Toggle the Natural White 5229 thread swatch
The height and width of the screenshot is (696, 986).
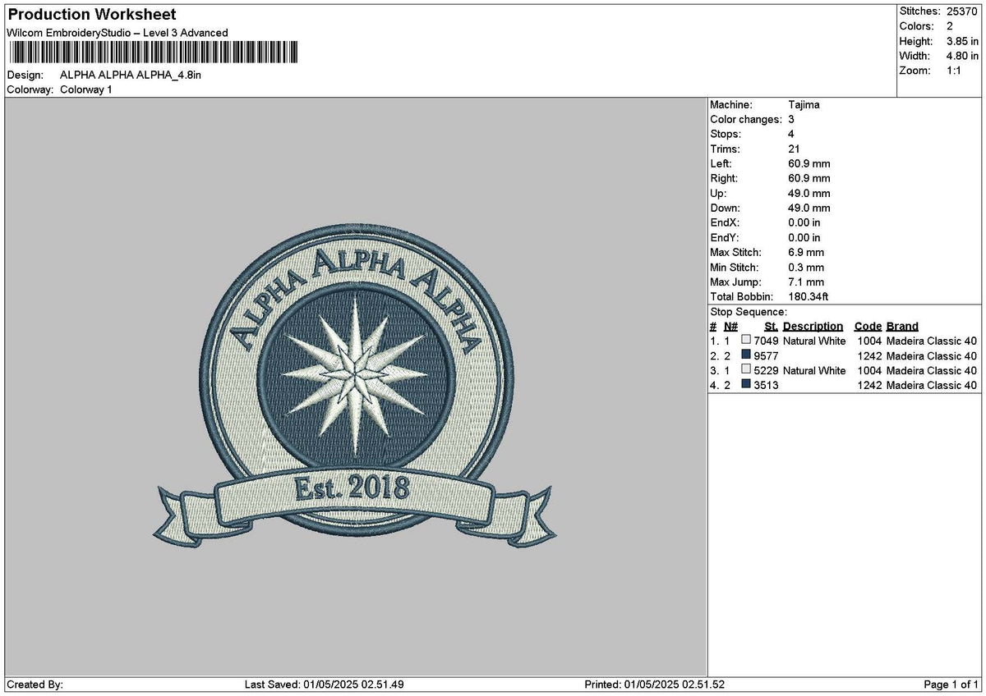point(746,370)
